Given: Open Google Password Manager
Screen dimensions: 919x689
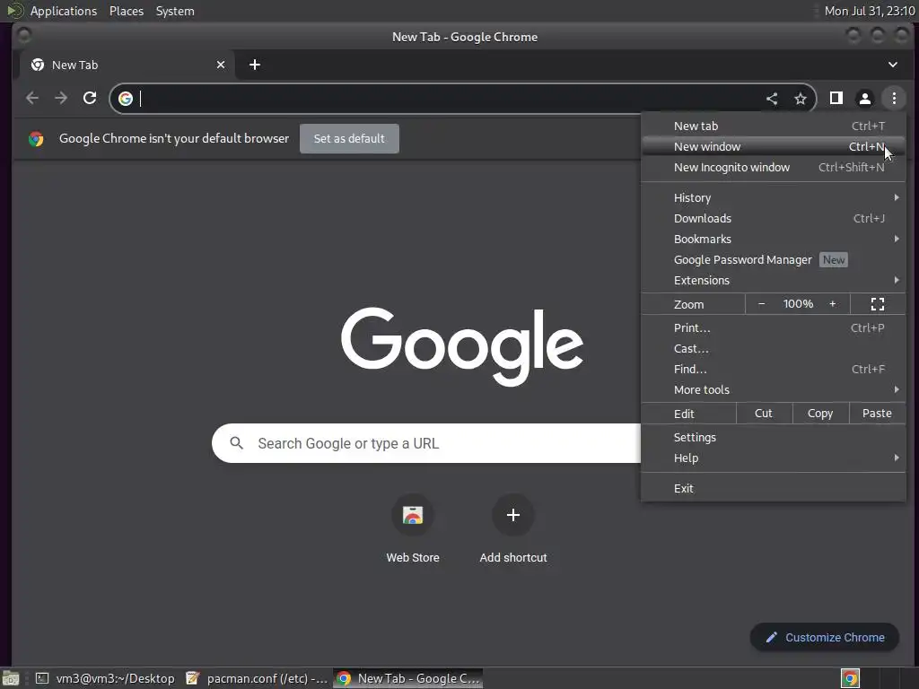Looking at the screenshot, I should 774,259.
